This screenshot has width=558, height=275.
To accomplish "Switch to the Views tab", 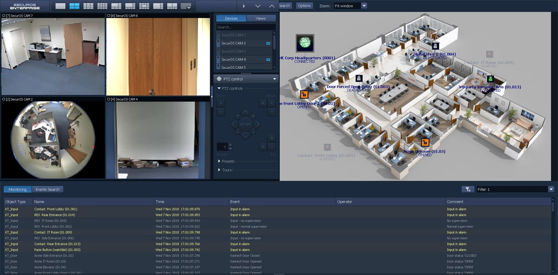I will [x=260, y=18].
